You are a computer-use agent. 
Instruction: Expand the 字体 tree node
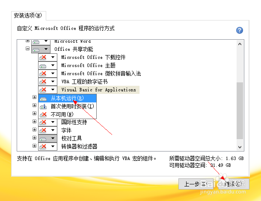pyautogui.click(x=35, y=130)
